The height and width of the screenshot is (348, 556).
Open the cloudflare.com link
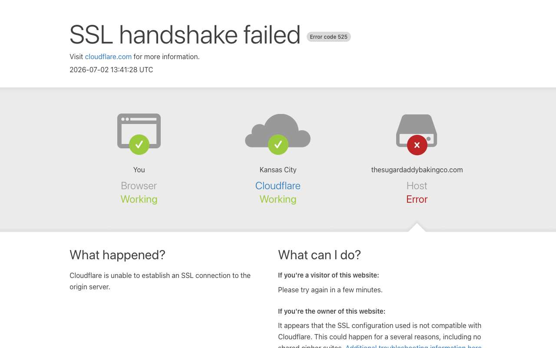(x=108, y=57)
